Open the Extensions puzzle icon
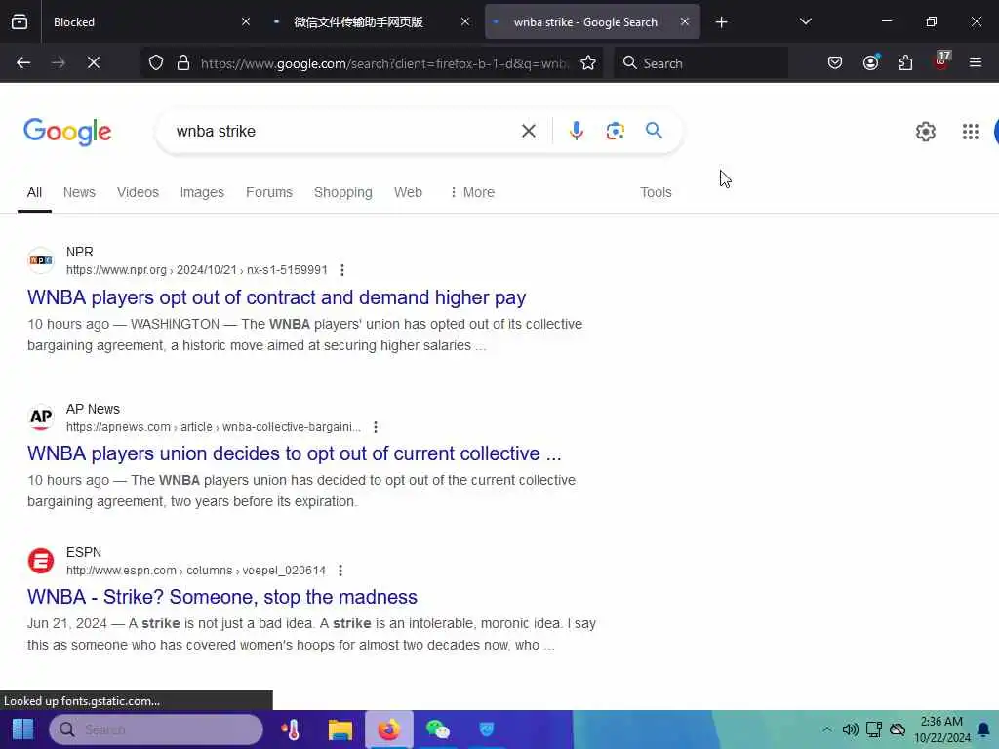The height and width of the screenshot is (749, 999). pos(905,62)
